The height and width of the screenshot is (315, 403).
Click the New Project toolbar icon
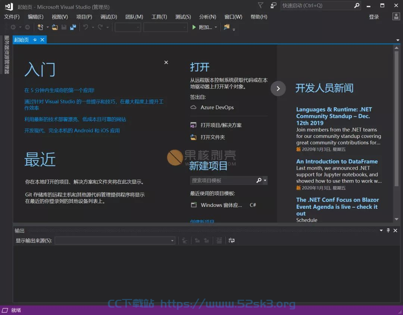[40, 27]
